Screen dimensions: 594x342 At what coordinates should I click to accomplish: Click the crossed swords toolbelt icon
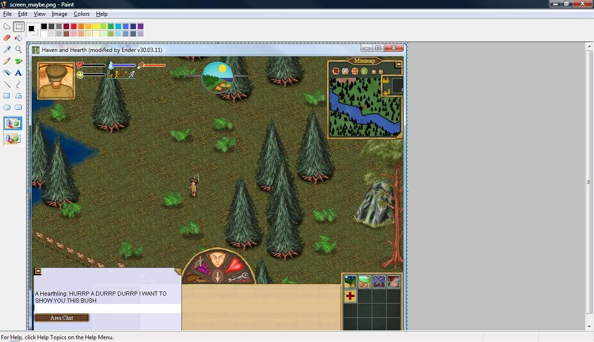379,281
